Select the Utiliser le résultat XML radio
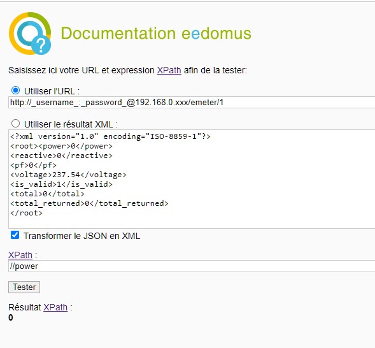 15,124
